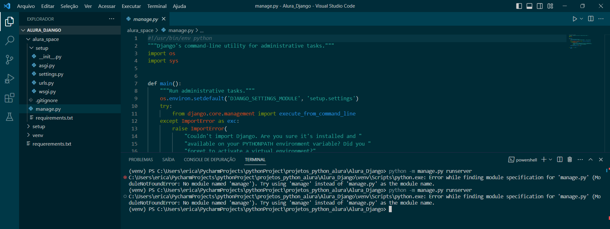Click the VS Code logo icon
The width and height of the screenshot is (610, 229).
(7, 6)
